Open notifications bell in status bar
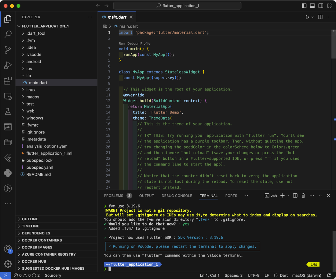The image size is (336, 279). [x=329, y=275]
